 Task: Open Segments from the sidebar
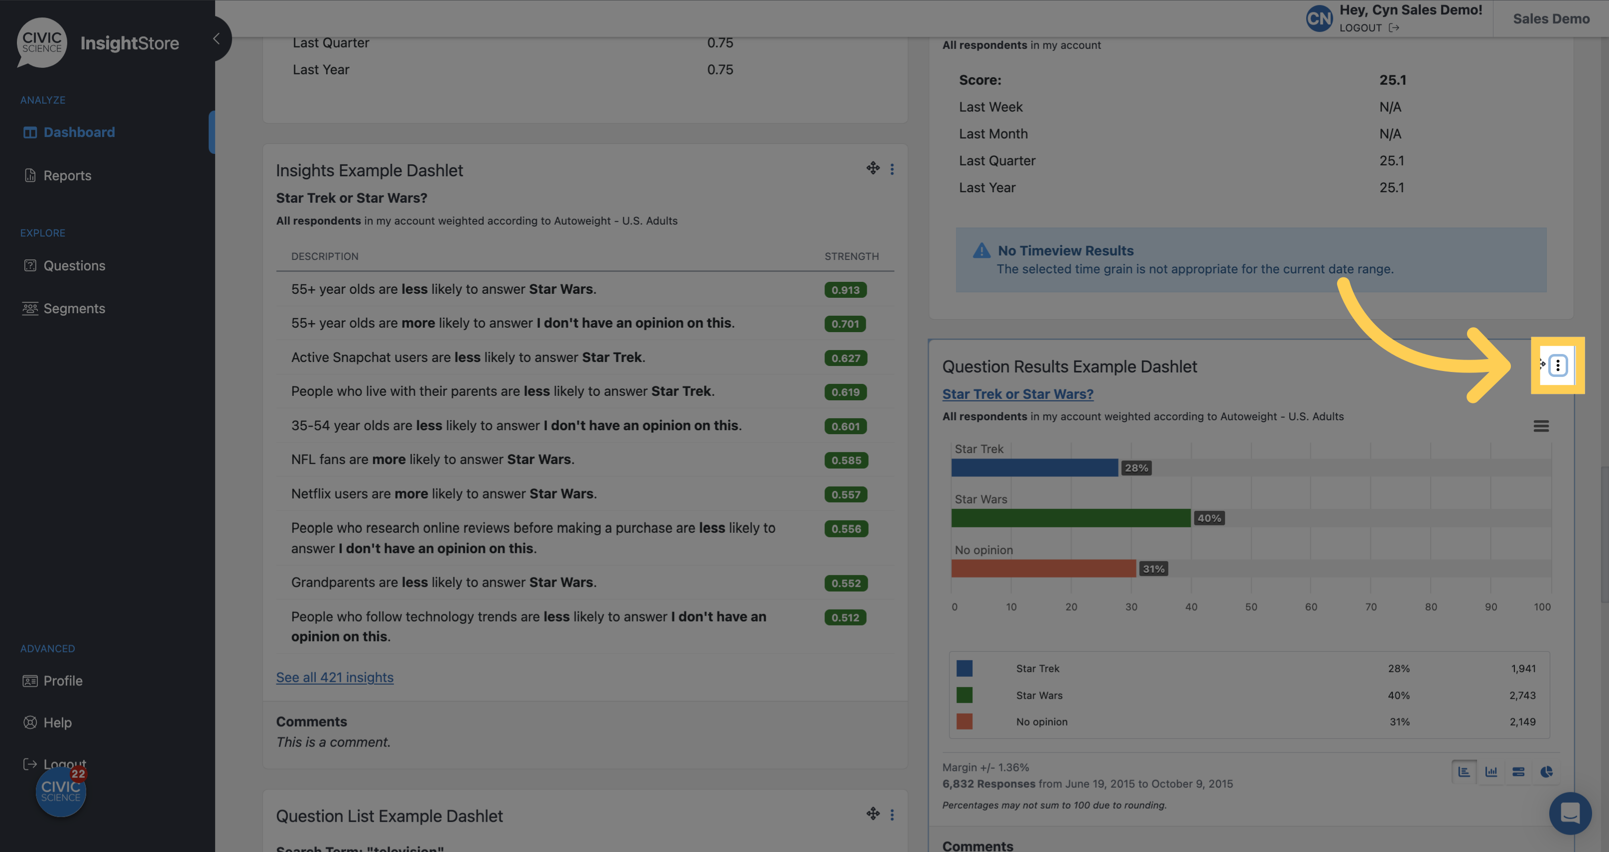(74, 308)
